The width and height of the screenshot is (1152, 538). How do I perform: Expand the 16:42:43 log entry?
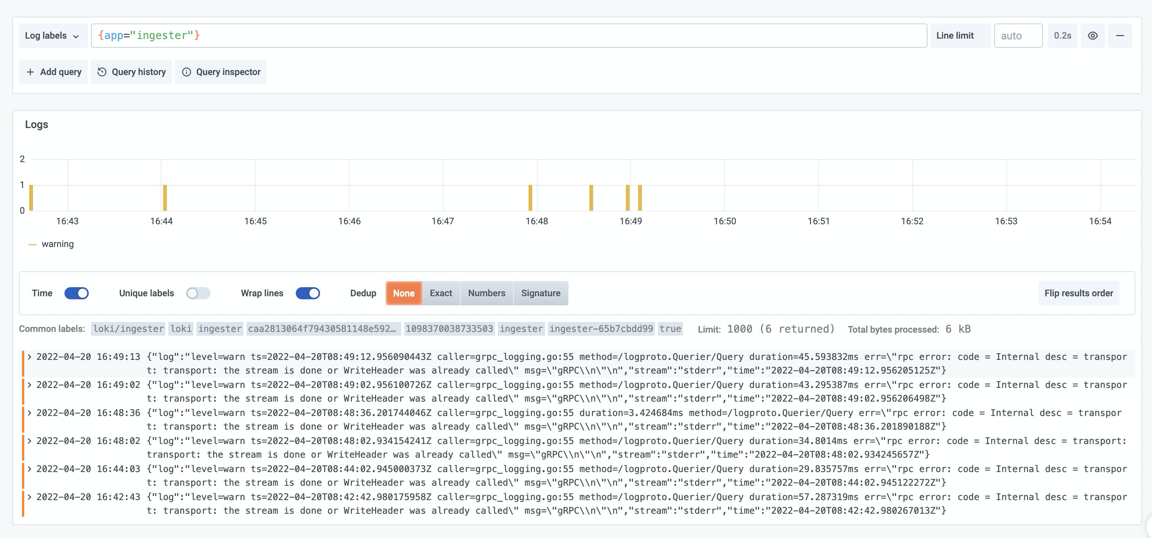[30, 496]
